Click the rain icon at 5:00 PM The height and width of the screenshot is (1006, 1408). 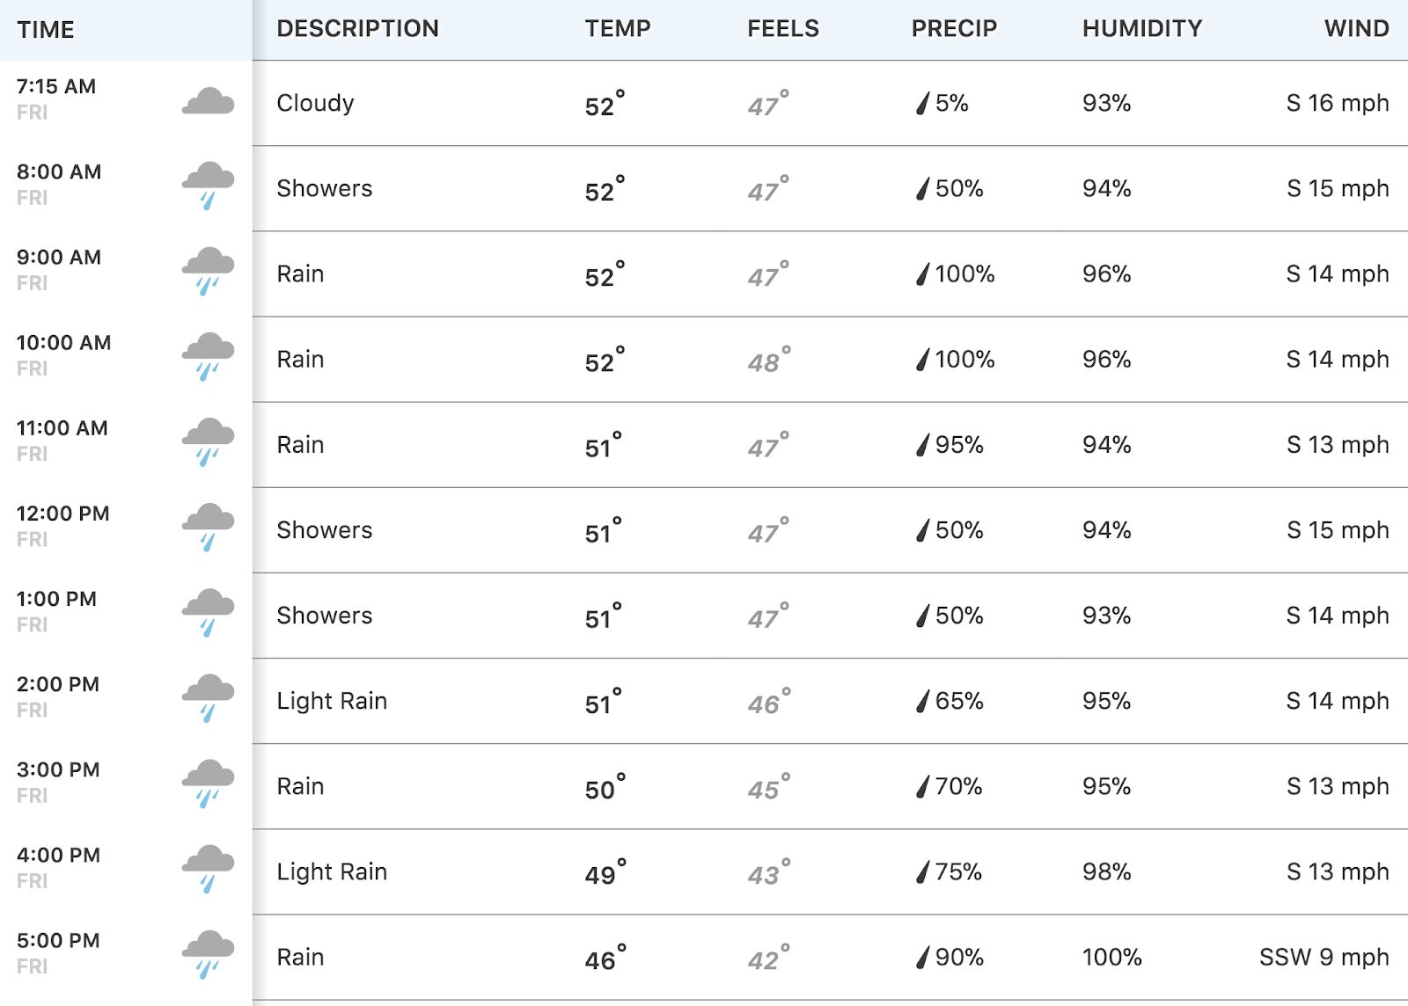pos(209,954)
